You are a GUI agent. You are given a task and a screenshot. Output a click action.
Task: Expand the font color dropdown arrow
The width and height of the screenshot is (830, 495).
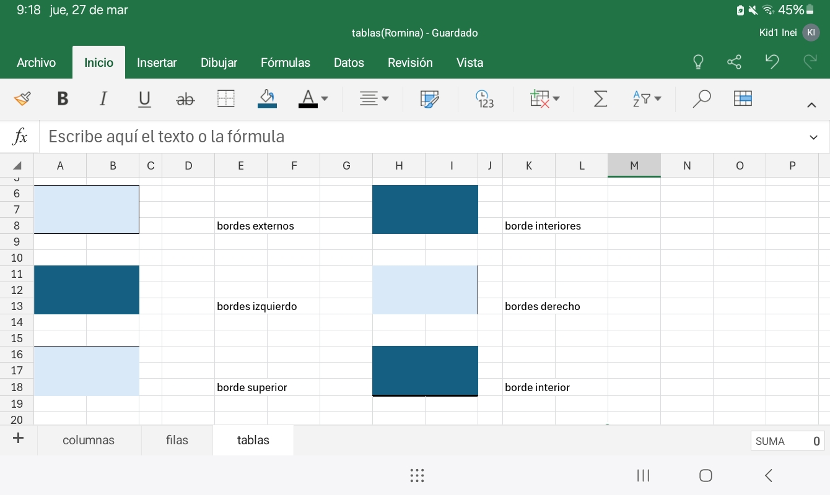325,99
